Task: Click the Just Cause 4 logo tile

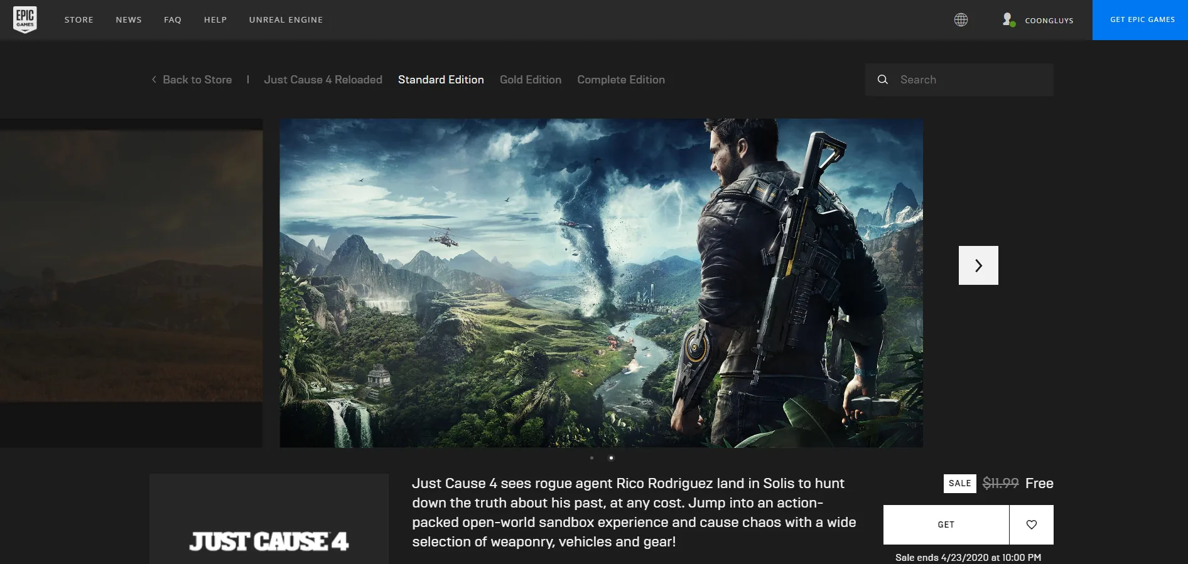Action: (x=269, y=519)
